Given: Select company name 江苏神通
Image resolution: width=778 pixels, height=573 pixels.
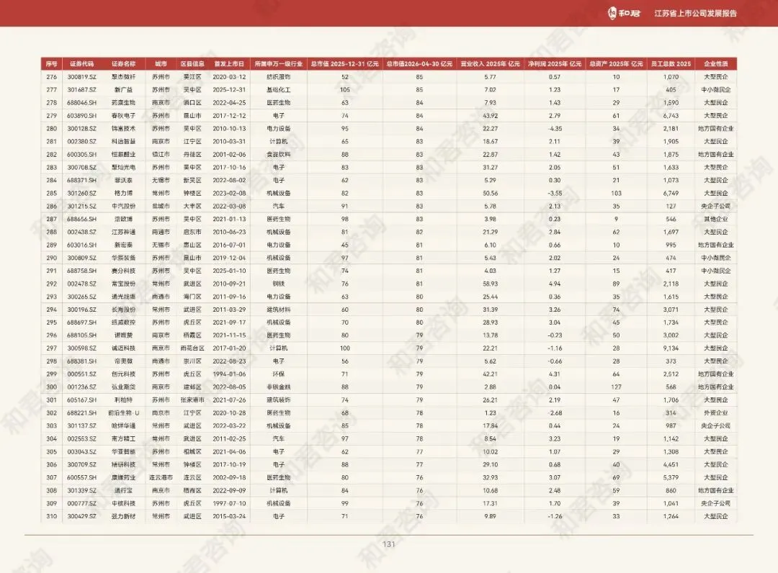Looking at the screenshot, I should tap(124, 232).
